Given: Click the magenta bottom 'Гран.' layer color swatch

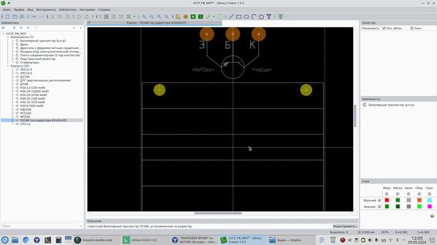Looking at the screenshot, I should [429, 207].
